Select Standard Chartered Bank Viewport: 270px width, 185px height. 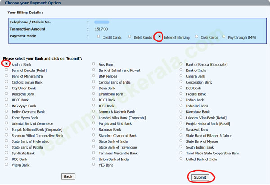point(94,135)
